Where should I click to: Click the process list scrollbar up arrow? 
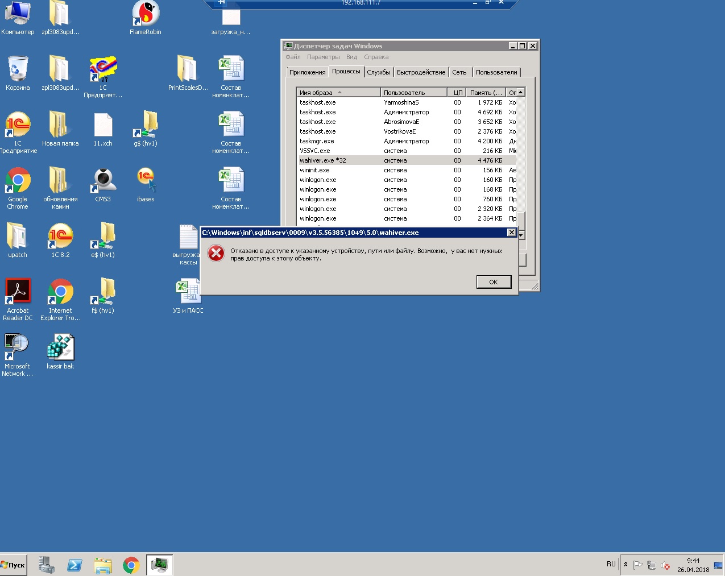520,92
